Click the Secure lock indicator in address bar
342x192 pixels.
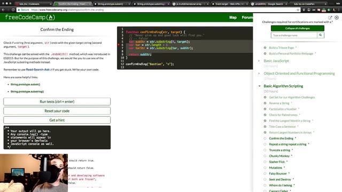click(23, 10)
